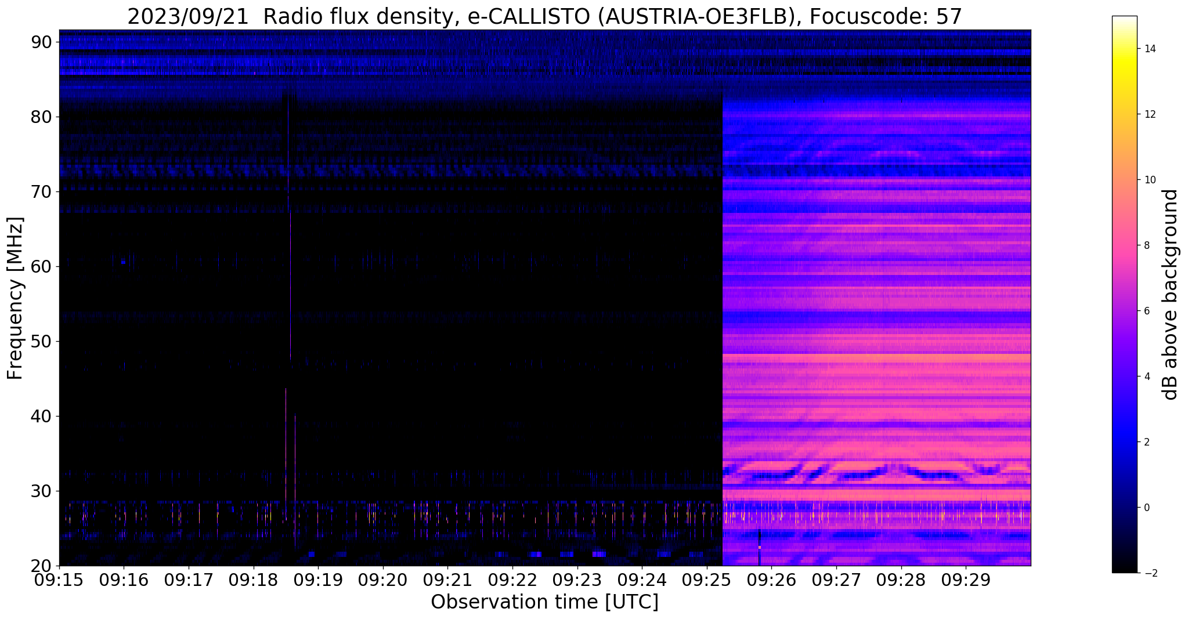Click the 09:17 time tick label
The image size is (1188, 619).
click(189, 580)
